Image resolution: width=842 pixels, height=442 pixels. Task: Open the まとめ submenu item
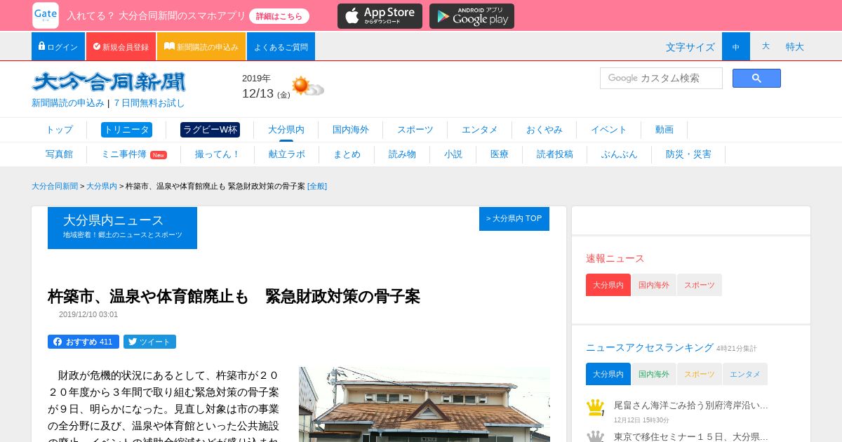[347, 154]
